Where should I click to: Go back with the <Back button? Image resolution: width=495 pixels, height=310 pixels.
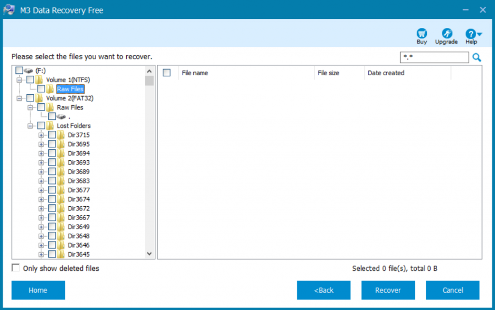click(323, 290)
